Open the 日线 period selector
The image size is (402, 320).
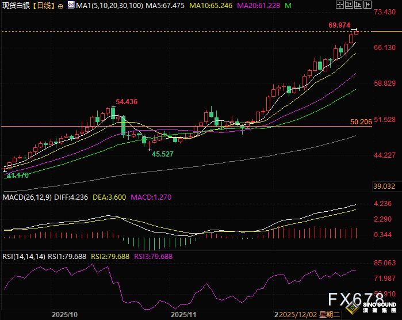[x=44, y=6]
